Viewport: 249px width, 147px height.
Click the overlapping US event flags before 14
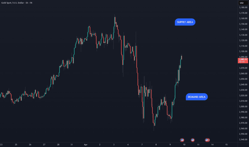(207, 140)
